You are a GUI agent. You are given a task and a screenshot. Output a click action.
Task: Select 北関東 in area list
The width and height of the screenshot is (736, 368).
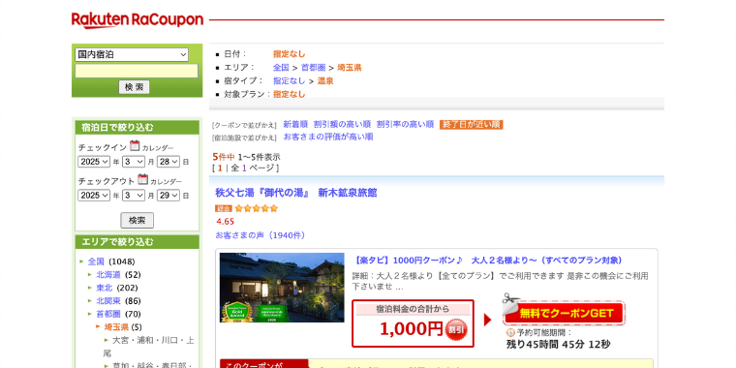click(108, 301)
